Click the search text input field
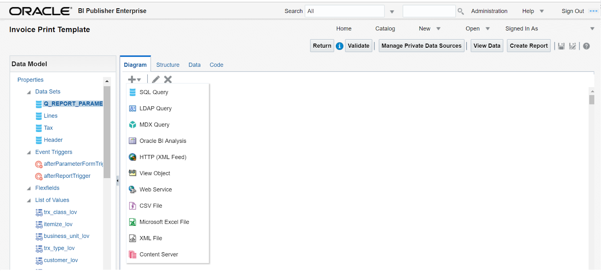 point(429,11)
